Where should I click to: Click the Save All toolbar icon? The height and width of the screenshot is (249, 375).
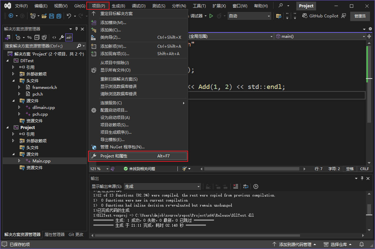pyautogui.click(x=59, y=16)
